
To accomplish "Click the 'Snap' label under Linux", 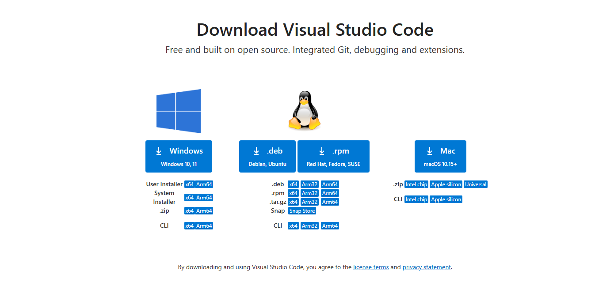I will (x=278, y=211).
